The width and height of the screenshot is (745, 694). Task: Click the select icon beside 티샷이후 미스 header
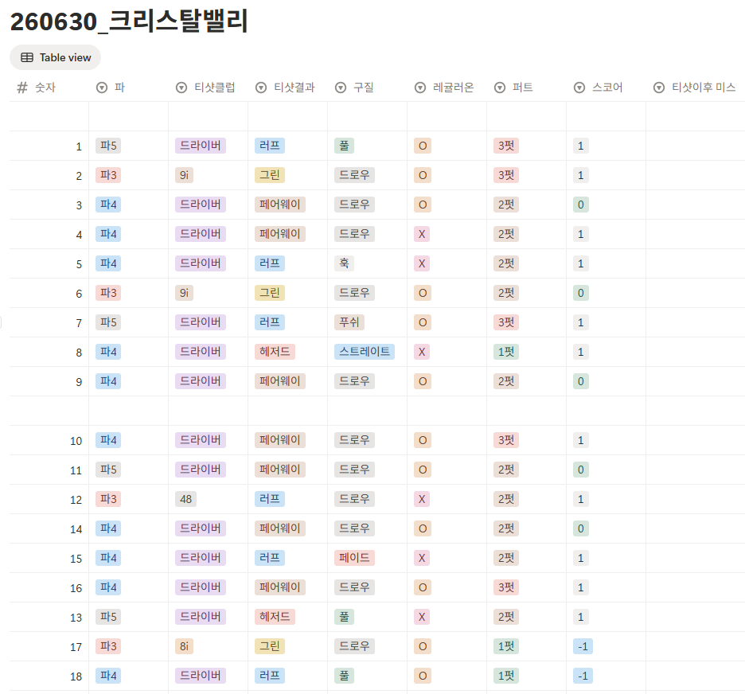(659, 88)
